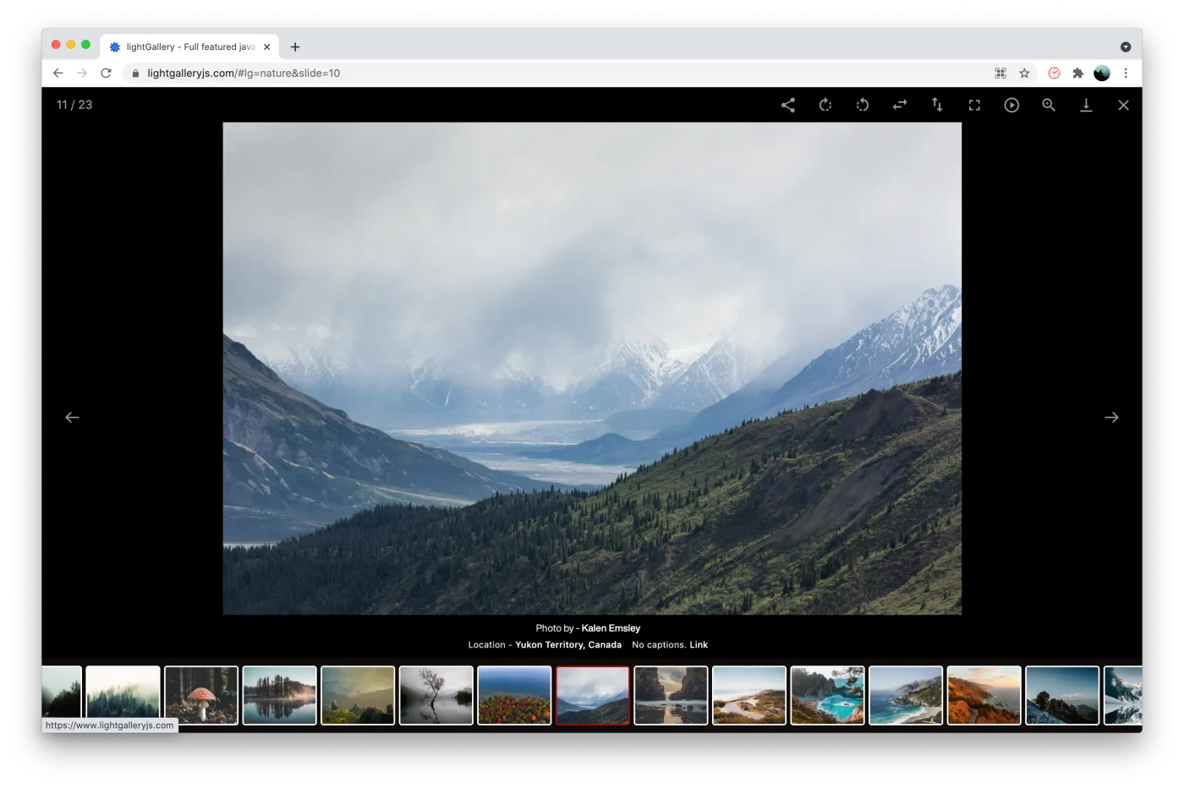Download the current image
The height and width of the screenshot is (788, 1184).
point(1086,105)
